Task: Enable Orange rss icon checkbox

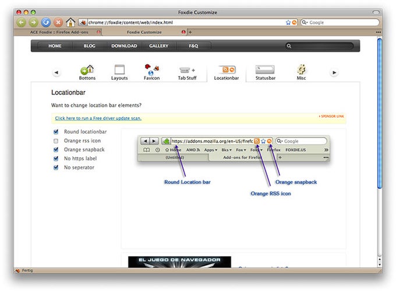Action: [x=56, y=141]
